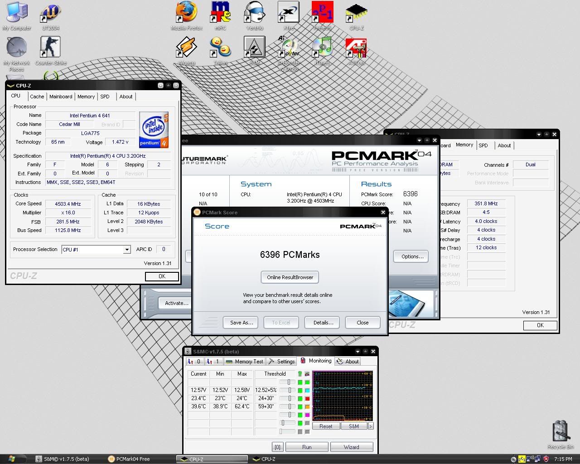This screenshot has height=464, width=580.
Task: Click orange graph color swatch for 39.6°C row
Action: pos(307,406)
